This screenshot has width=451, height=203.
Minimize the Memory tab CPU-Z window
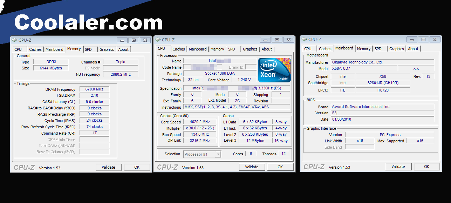[122, 40]
